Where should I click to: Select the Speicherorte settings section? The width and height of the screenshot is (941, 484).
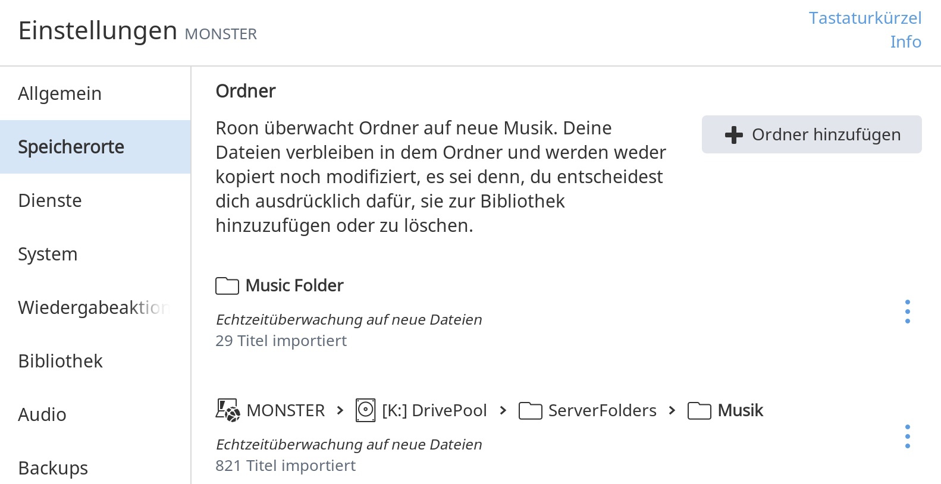click(71, 147)
